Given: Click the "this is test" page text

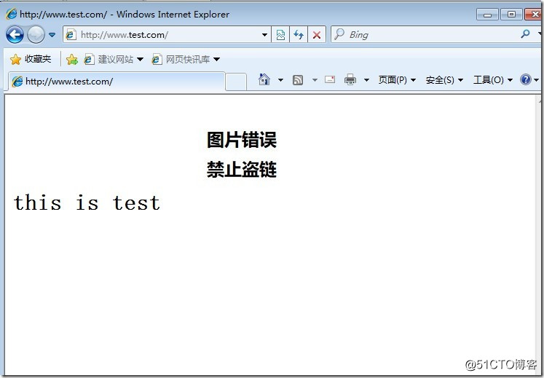Looking at the screenshot, I should pos(87,202).
